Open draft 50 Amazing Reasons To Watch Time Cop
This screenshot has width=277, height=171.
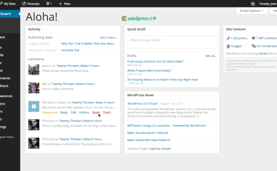(163, 80)
